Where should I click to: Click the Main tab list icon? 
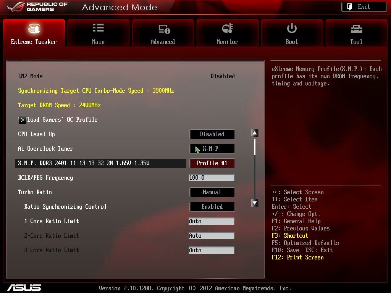pos(98,27)
